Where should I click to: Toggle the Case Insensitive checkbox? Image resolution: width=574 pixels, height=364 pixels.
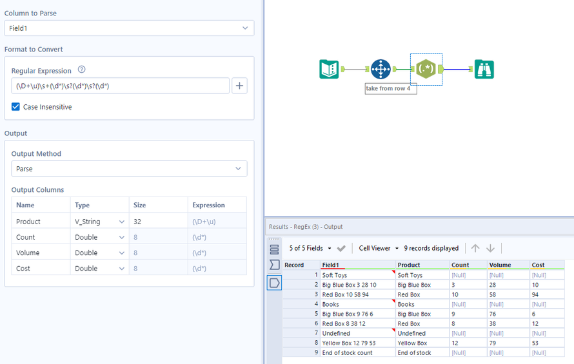[15, 107]
